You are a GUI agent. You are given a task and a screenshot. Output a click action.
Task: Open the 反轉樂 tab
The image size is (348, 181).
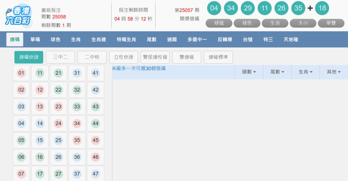click(x=225, y=39)
